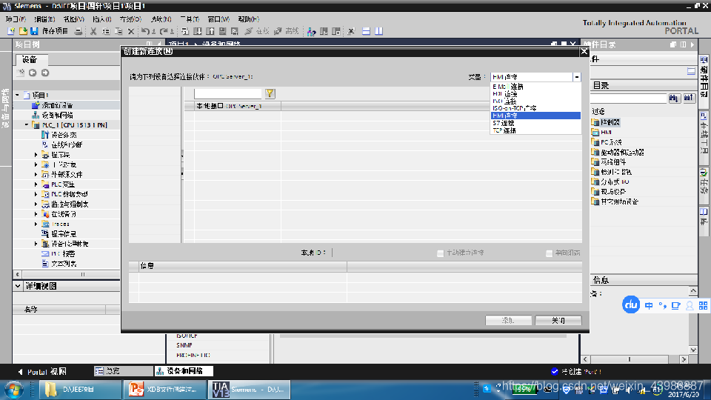Select the TCP 连接 option in type list
This screenshot has height=400, width=711.
coord(535,130)
